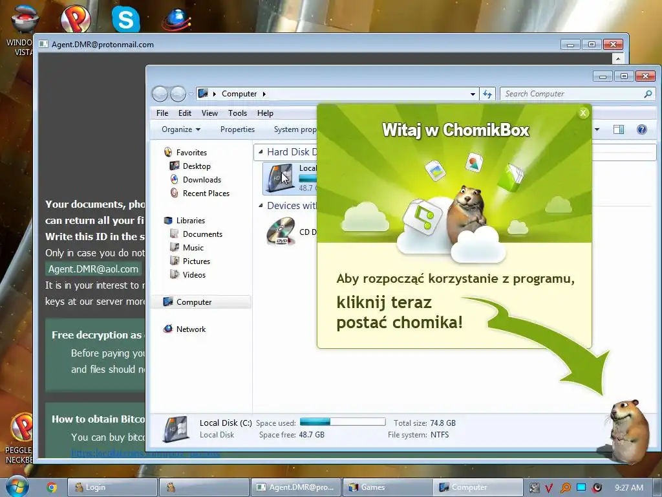Open the address bar history dropdown
Viewport: 662px width, 497px height.
click(473, 94)
